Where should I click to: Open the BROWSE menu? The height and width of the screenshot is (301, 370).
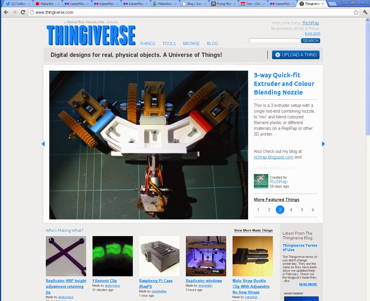coord(191,44)
